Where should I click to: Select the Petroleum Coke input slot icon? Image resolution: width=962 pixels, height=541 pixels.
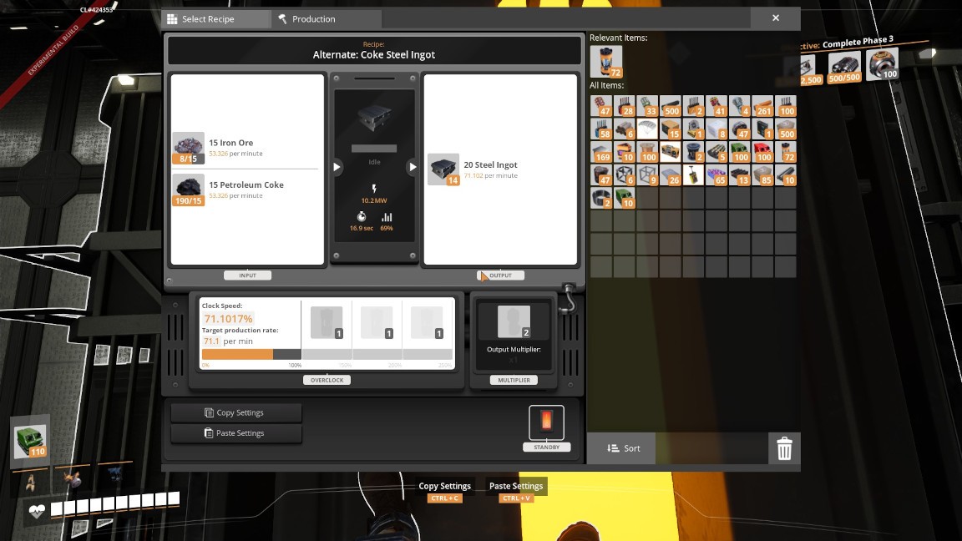(x=188, y=190)
